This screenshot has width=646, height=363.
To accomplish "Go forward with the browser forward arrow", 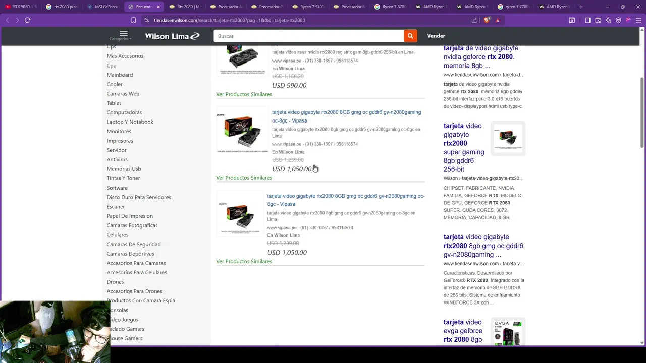I will point(17,20).
